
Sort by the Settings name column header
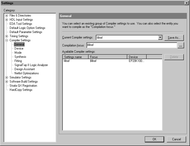coord(75,57)
